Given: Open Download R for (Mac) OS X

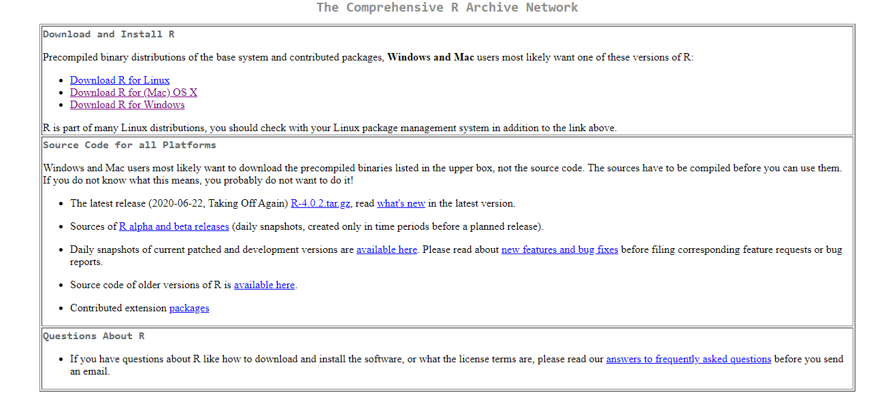Looking at the screenshot, I should (133, 92).
